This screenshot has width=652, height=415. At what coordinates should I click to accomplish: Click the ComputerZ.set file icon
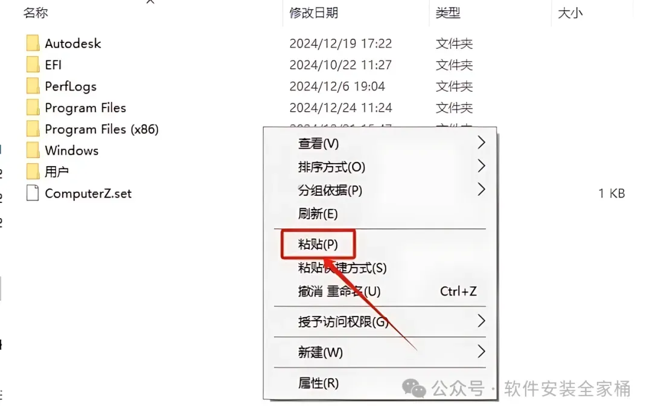pos(33,193)
